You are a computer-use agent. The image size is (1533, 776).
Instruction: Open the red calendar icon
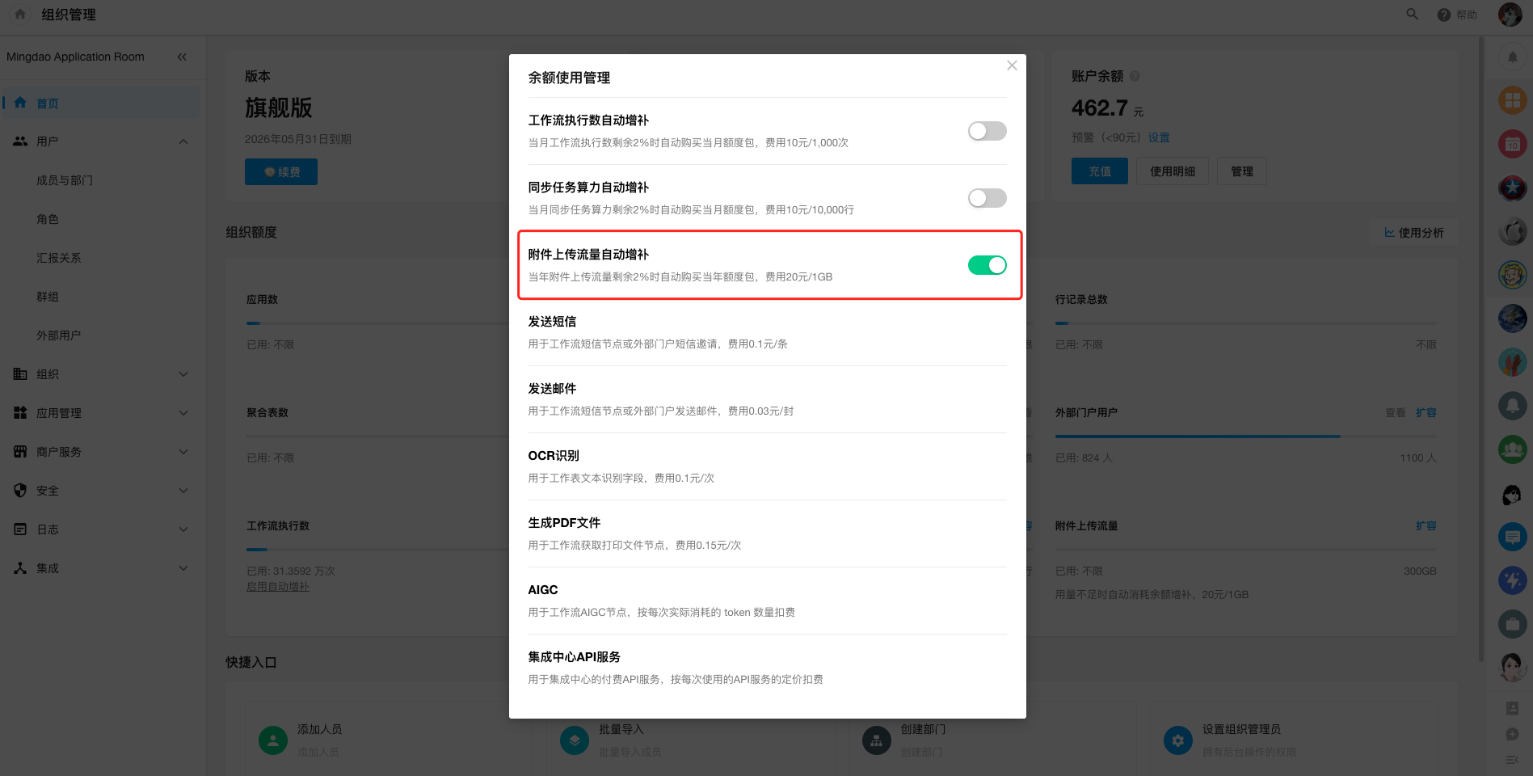1513,144
